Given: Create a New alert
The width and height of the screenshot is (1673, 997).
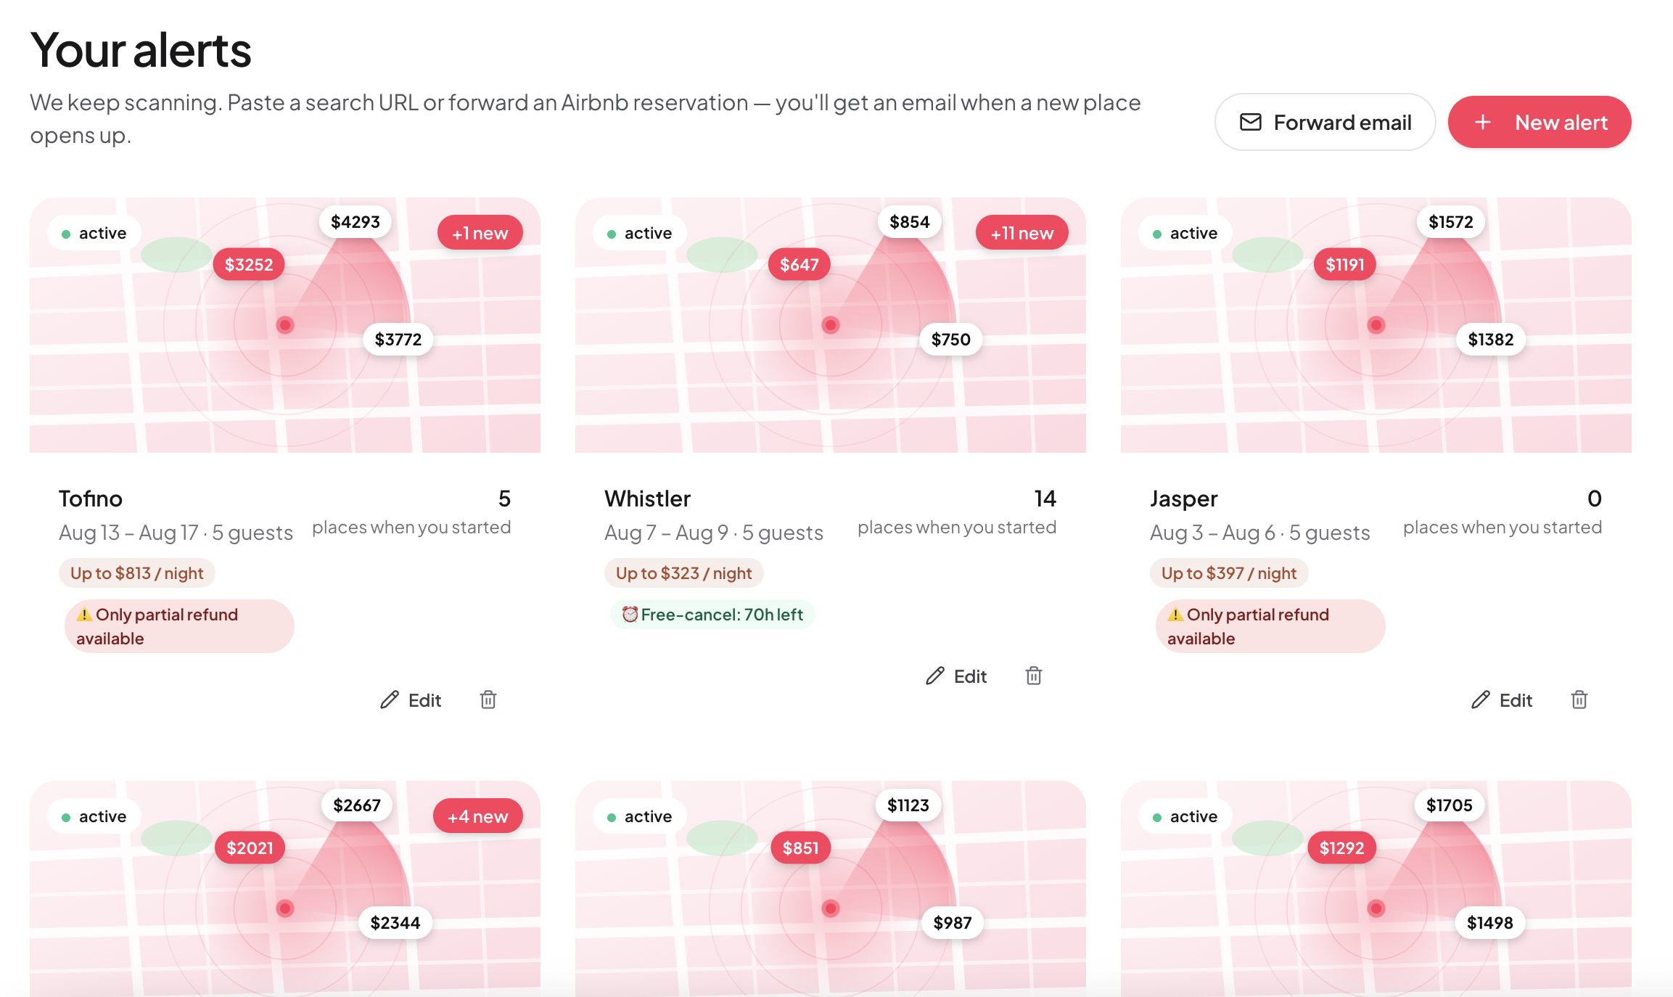Looking at the screenshot, I should click(1540, 122).
